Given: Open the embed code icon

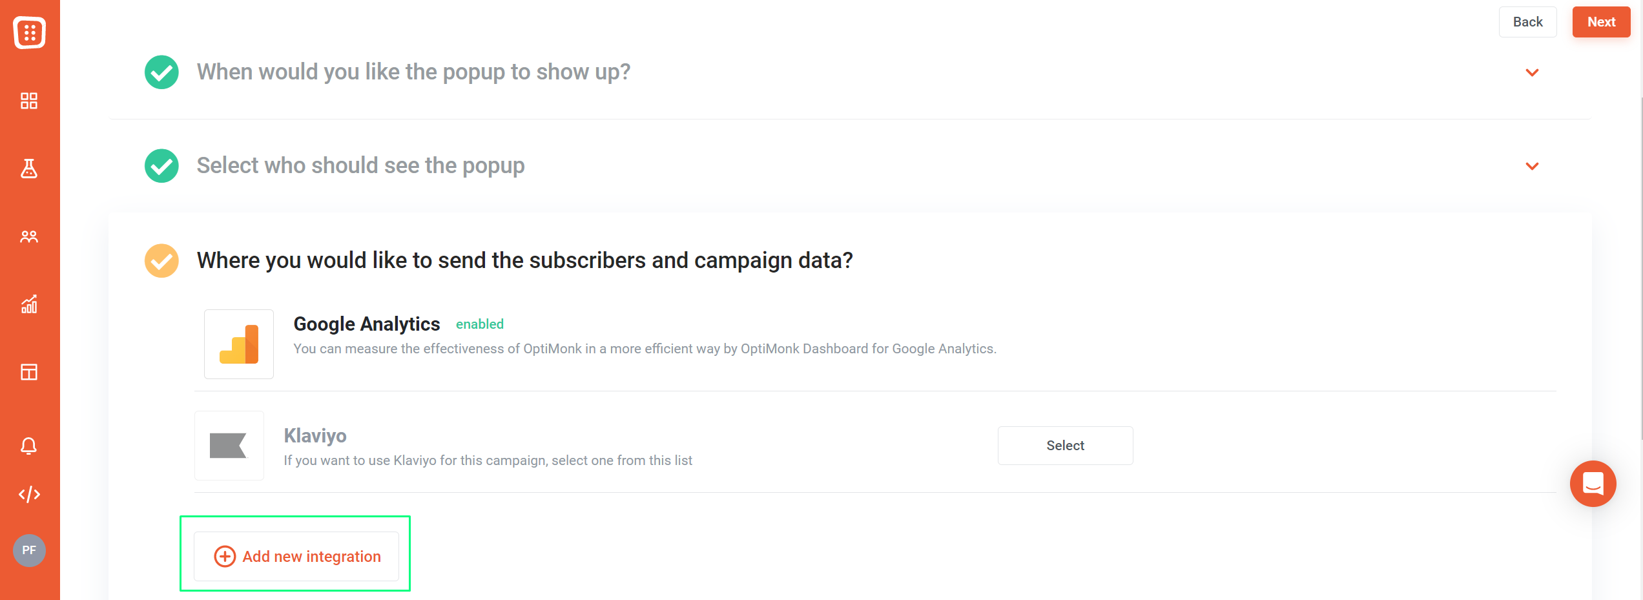Looking at the screenshot, I should (29, 495).
